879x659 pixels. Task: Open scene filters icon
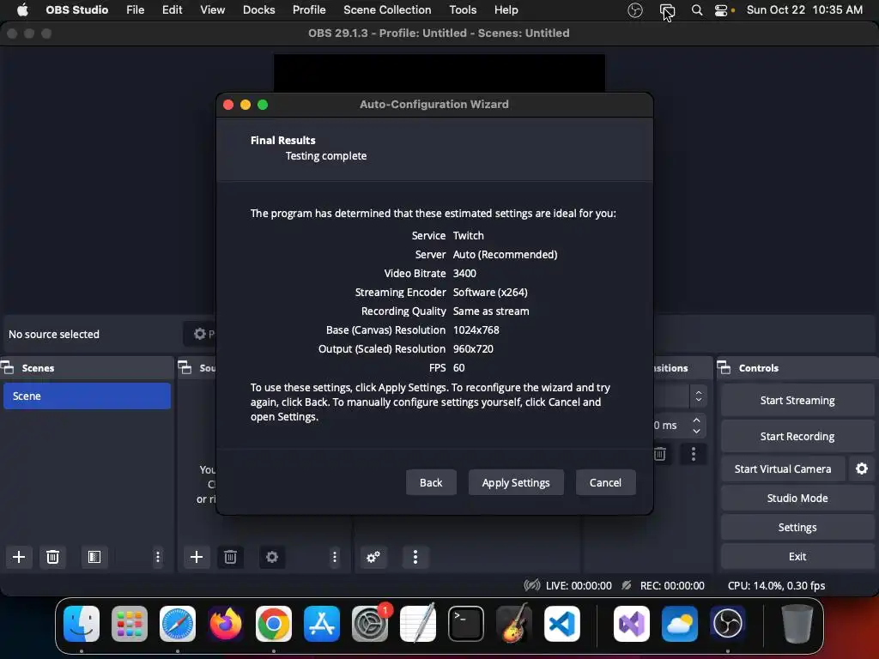pyautogui.click(x=94, y=556)
